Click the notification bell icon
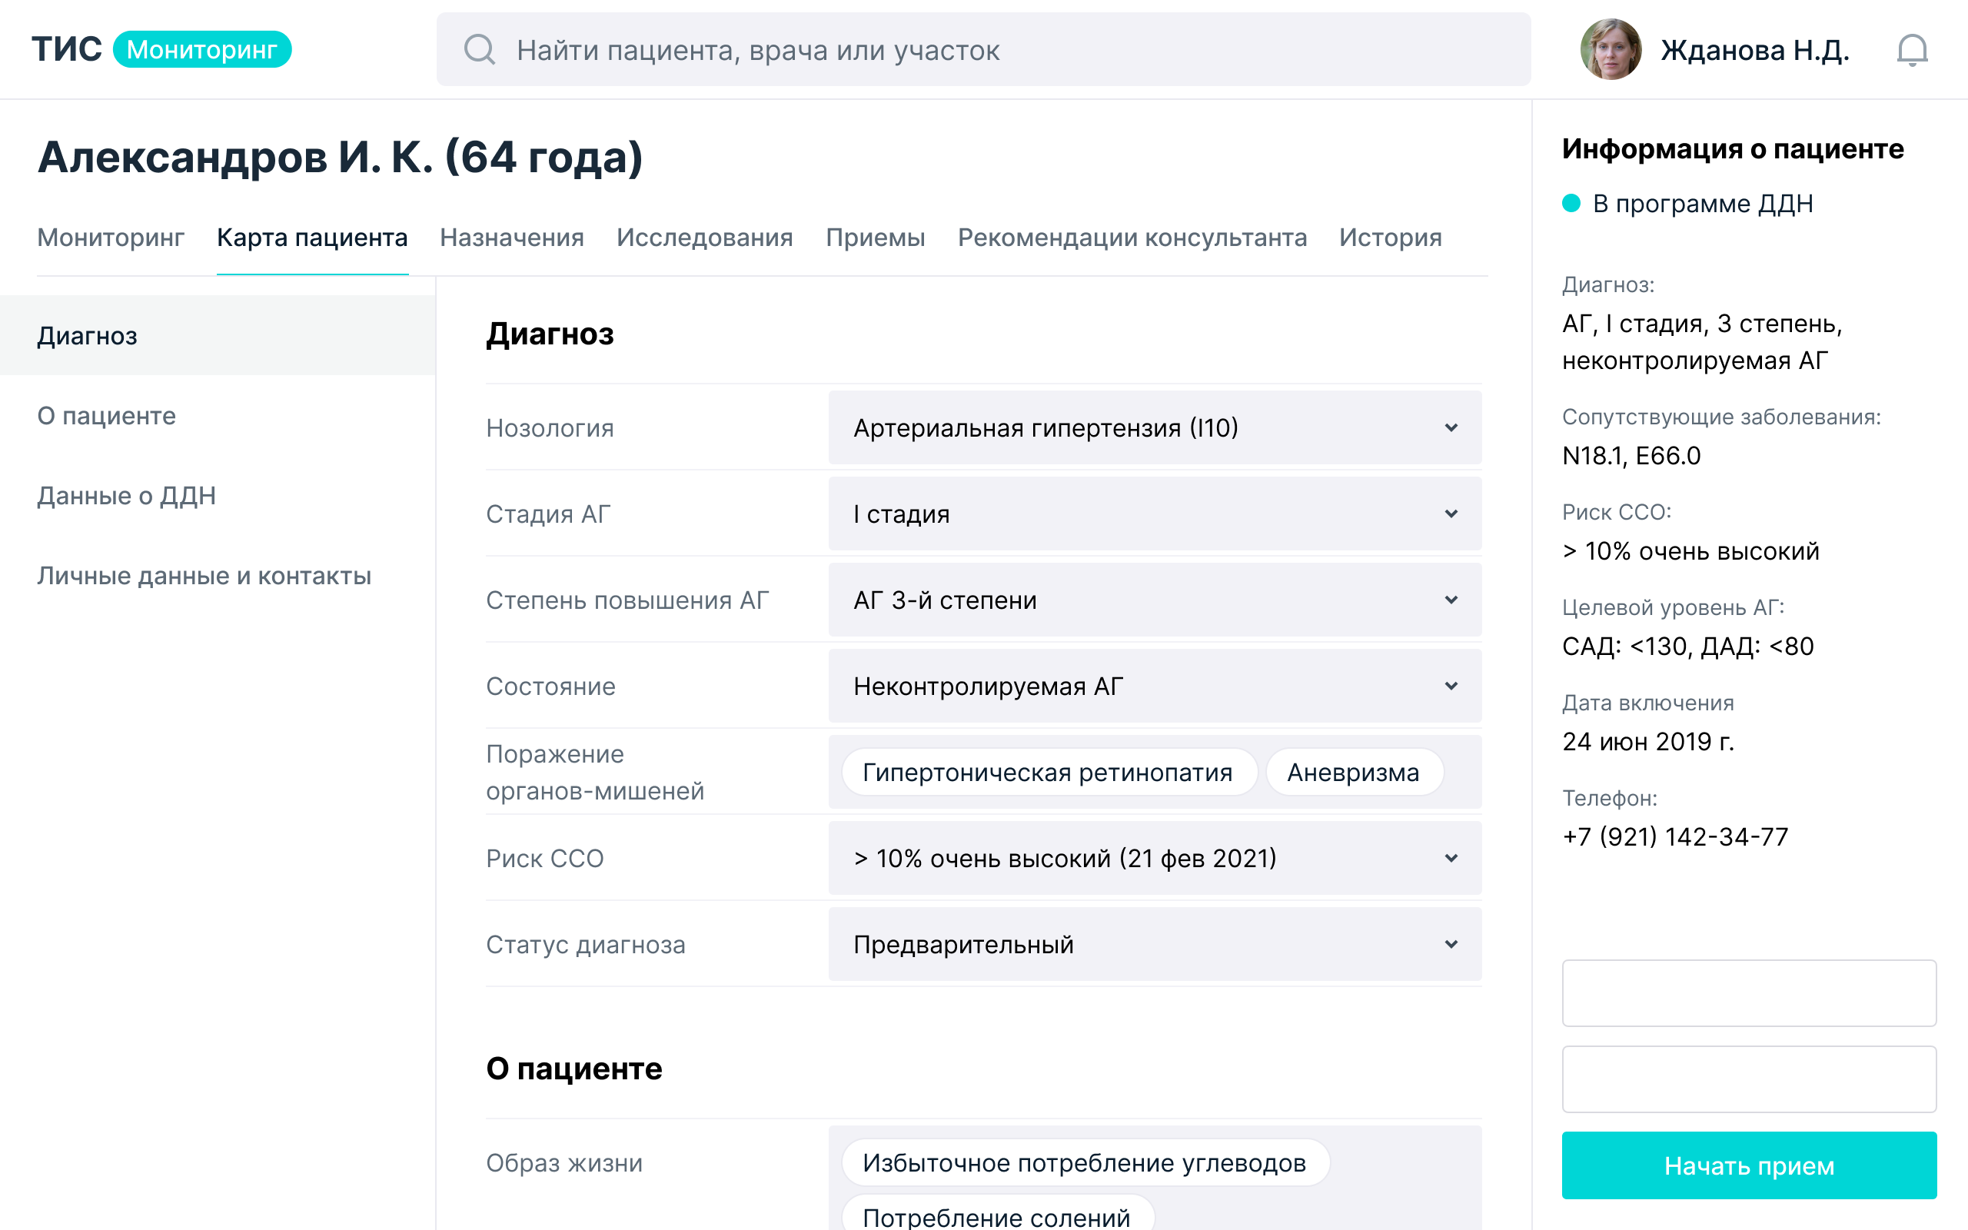 pos(1911,51)
